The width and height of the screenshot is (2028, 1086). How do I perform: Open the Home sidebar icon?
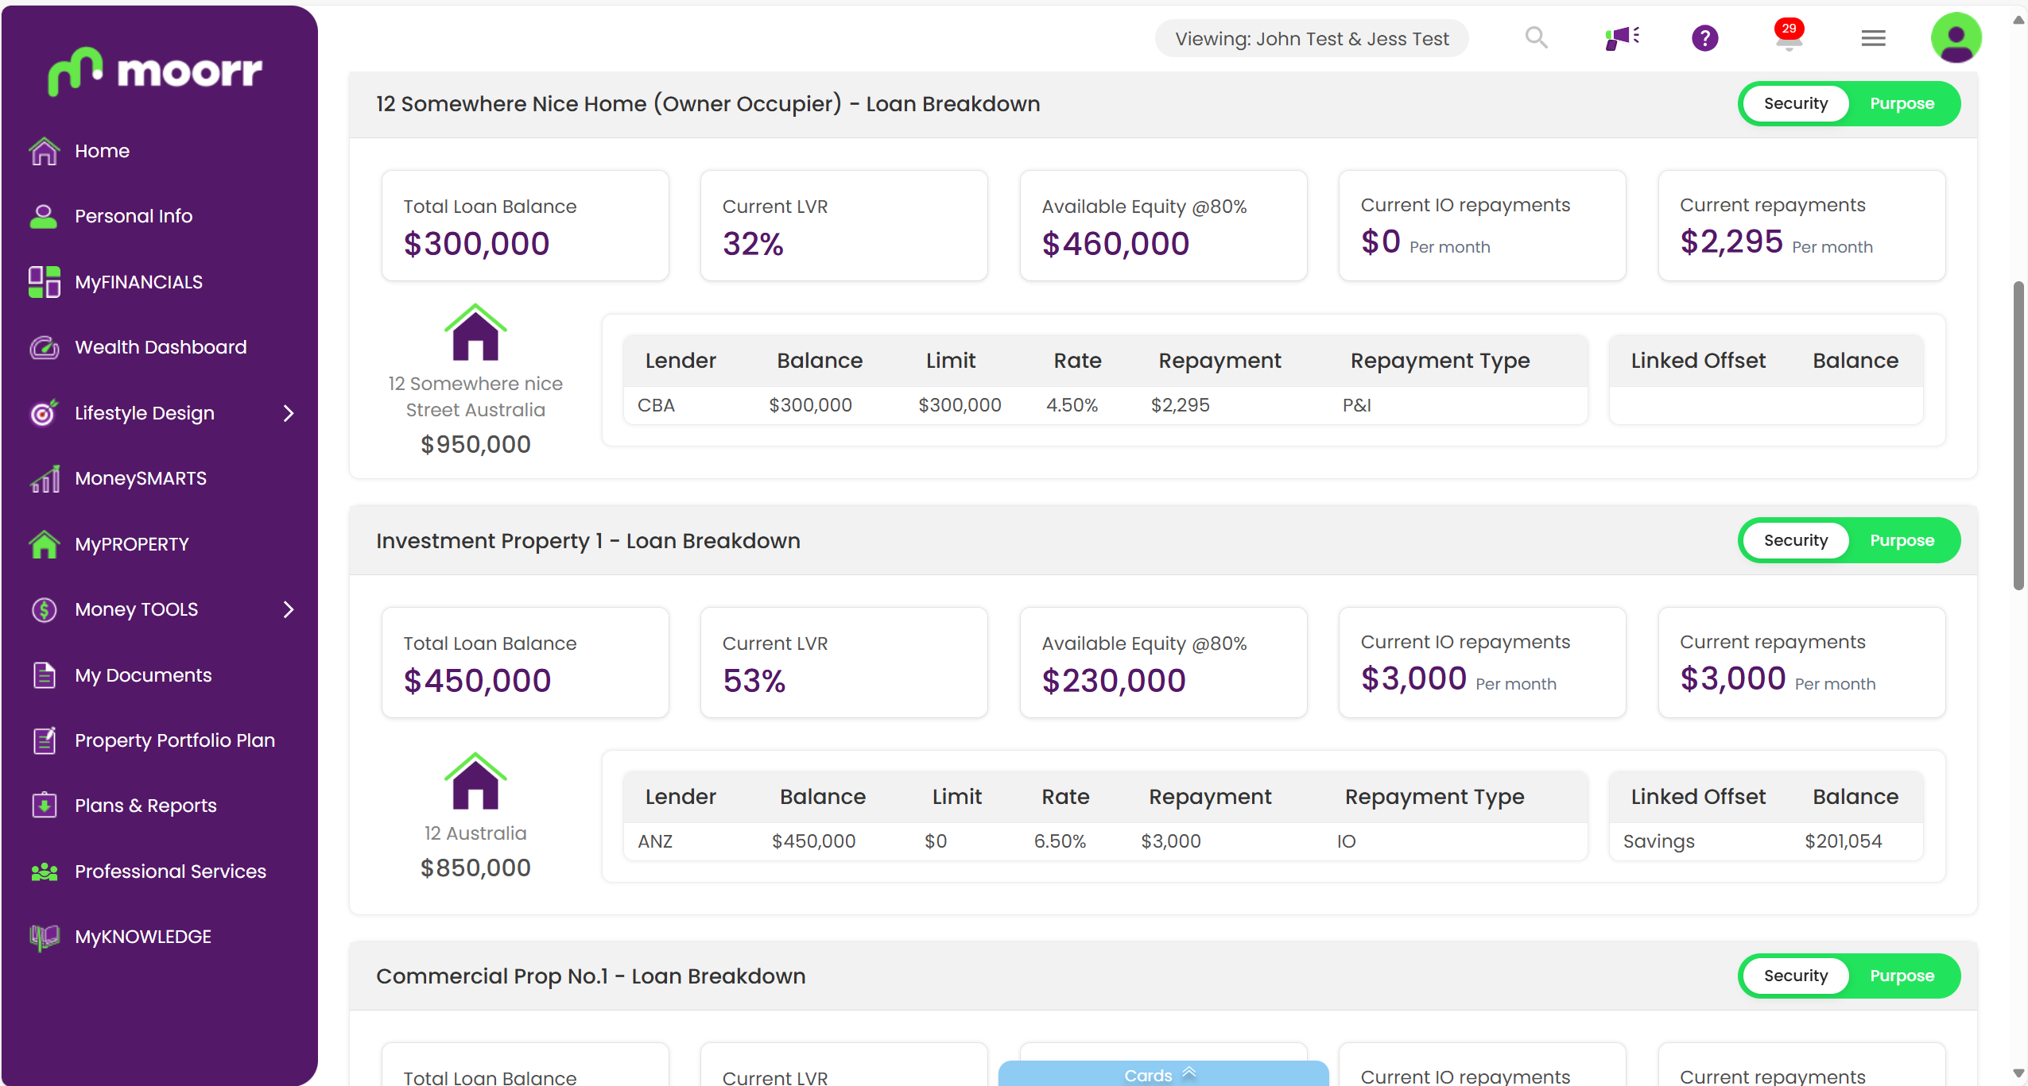(x=45, y=151)
